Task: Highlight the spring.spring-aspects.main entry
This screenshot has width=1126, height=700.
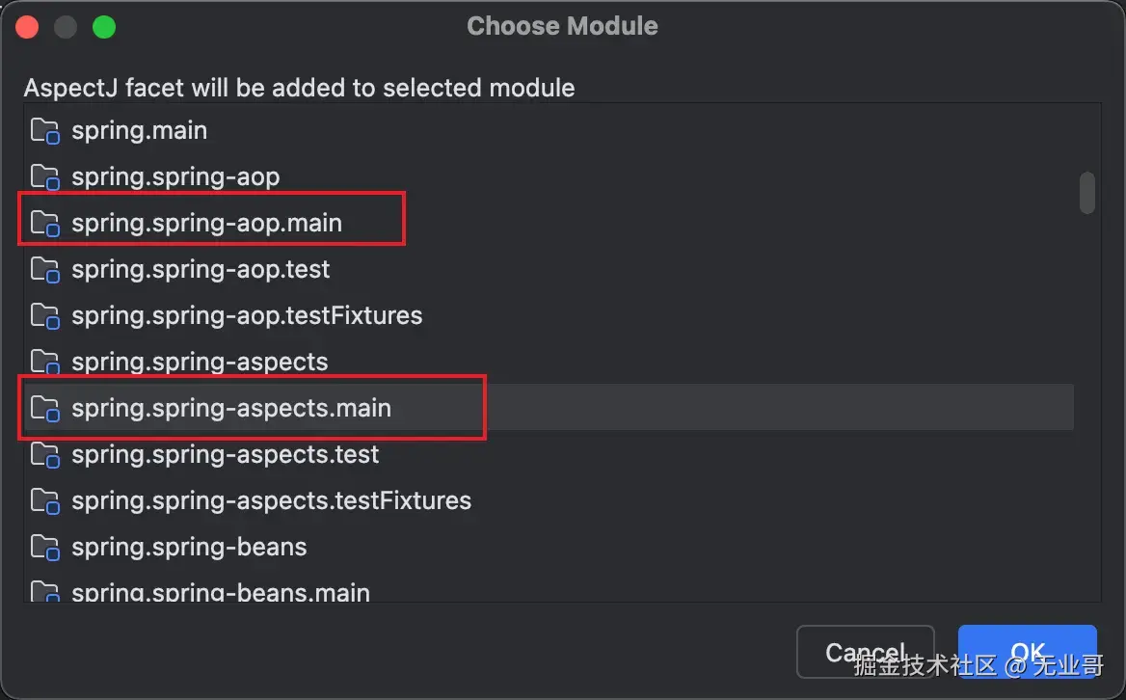Action: tap(231, 409)
